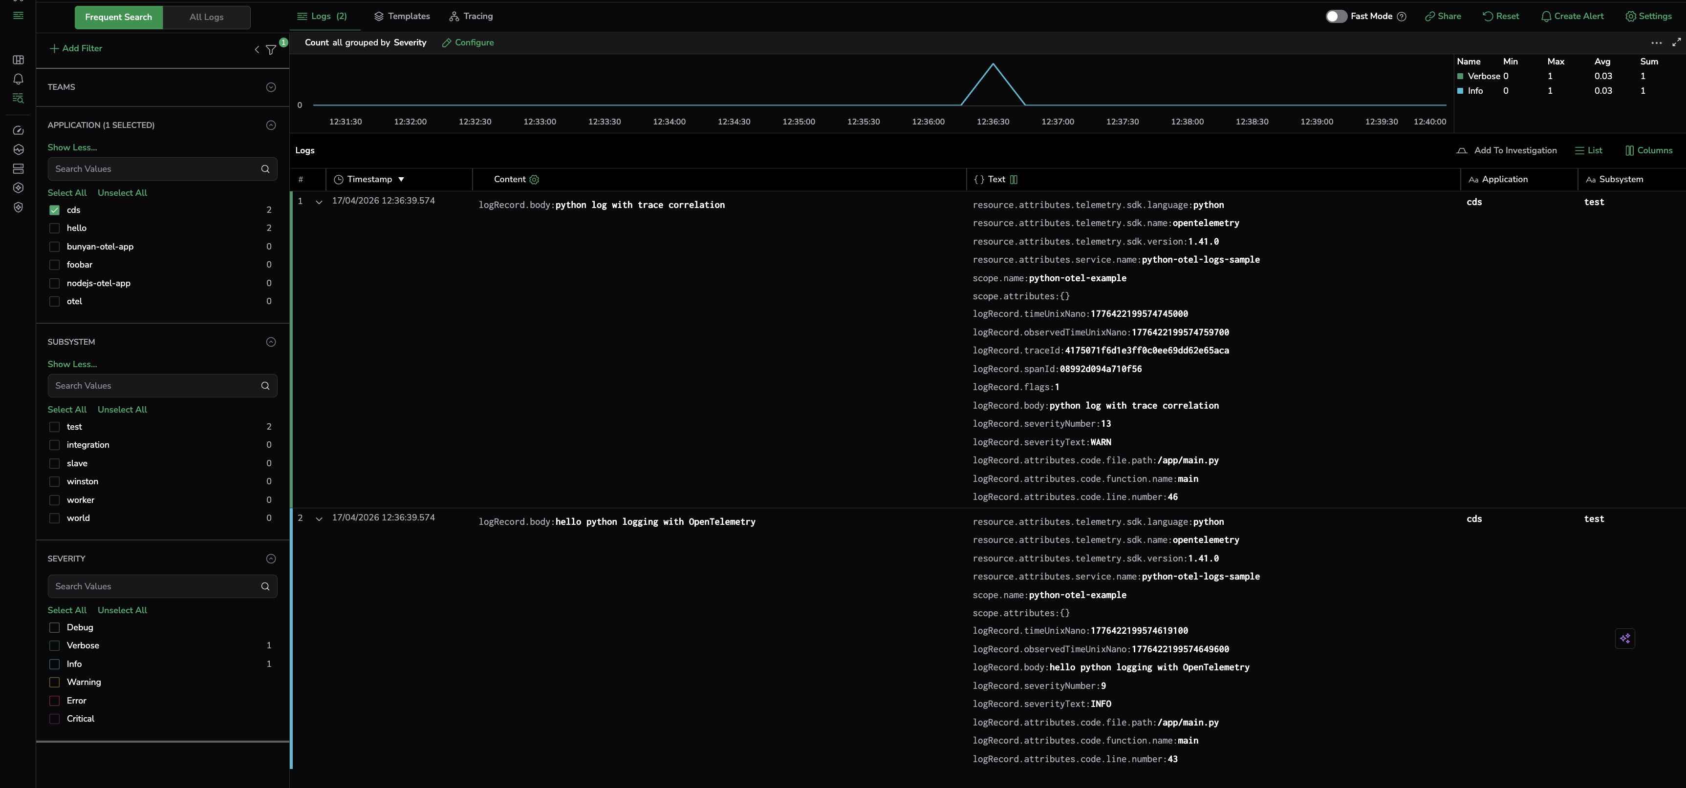1686x788 pixels.
Task: Click Show Less under Application
Action: pyautogui.click(x=72, y=148)
